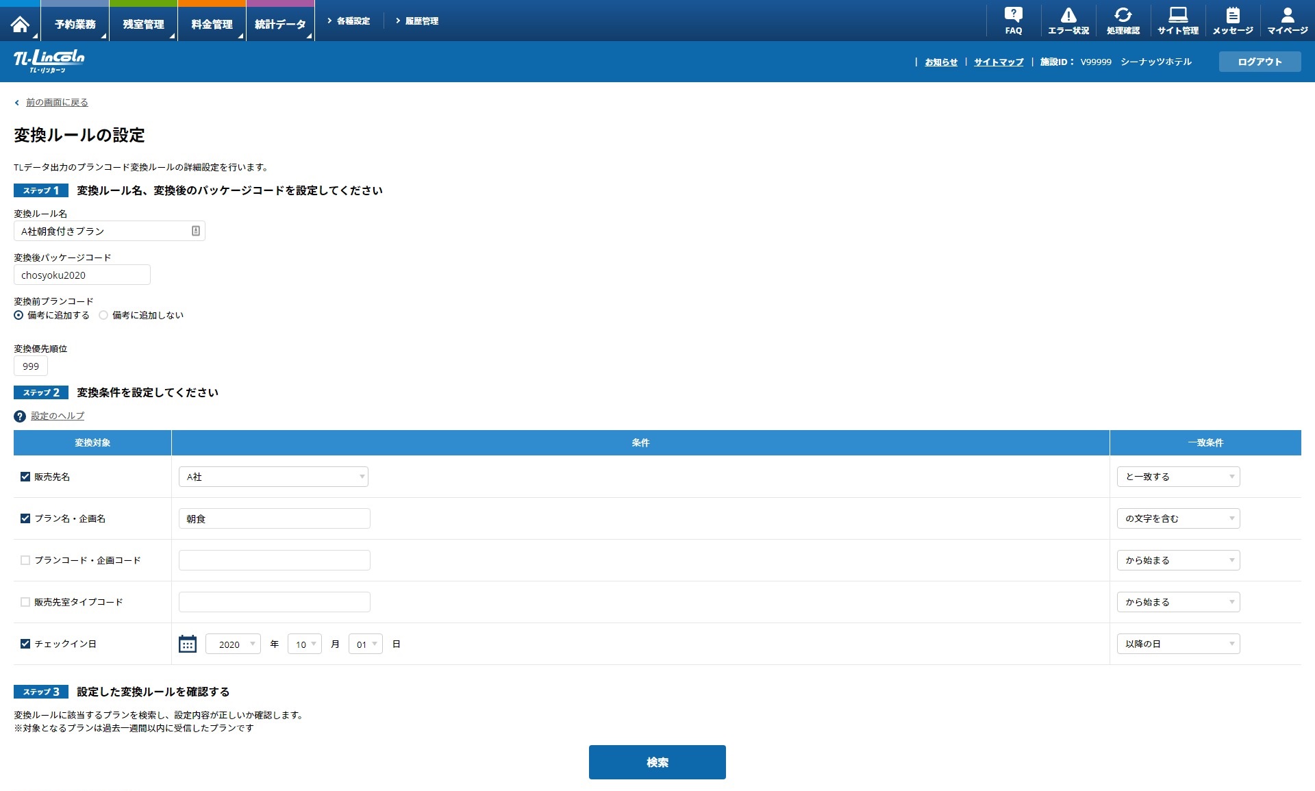Enable the プランコード・企画コード checkbox
The width and height of the screenshot is (1315, 791).
25,560
